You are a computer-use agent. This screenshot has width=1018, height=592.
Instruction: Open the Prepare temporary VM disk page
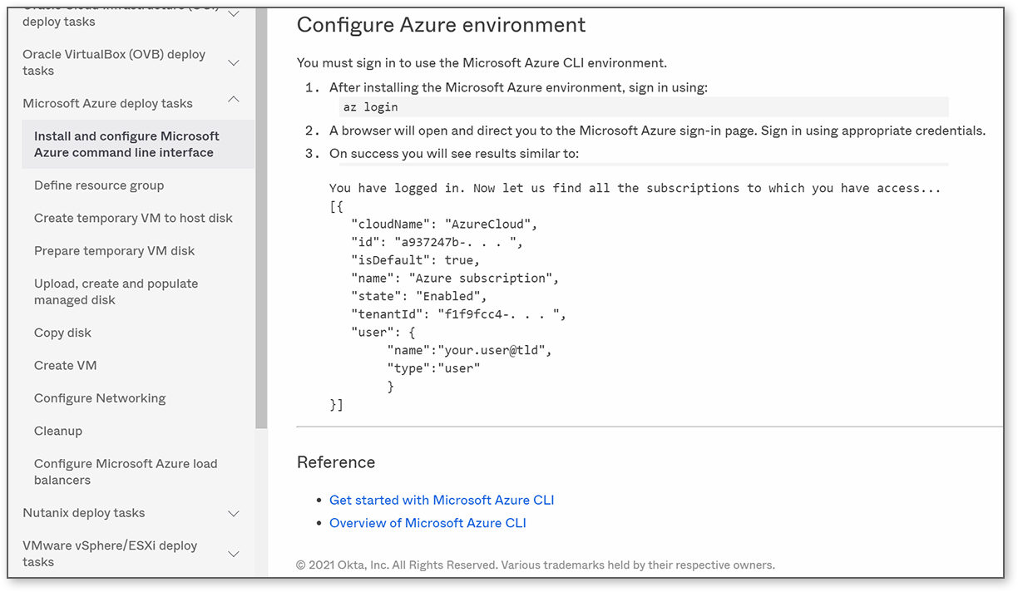(114, 250)
